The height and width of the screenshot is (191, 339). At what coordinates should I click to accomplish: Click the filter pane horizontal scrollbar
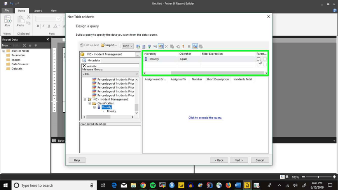click(x=217, y=73)
